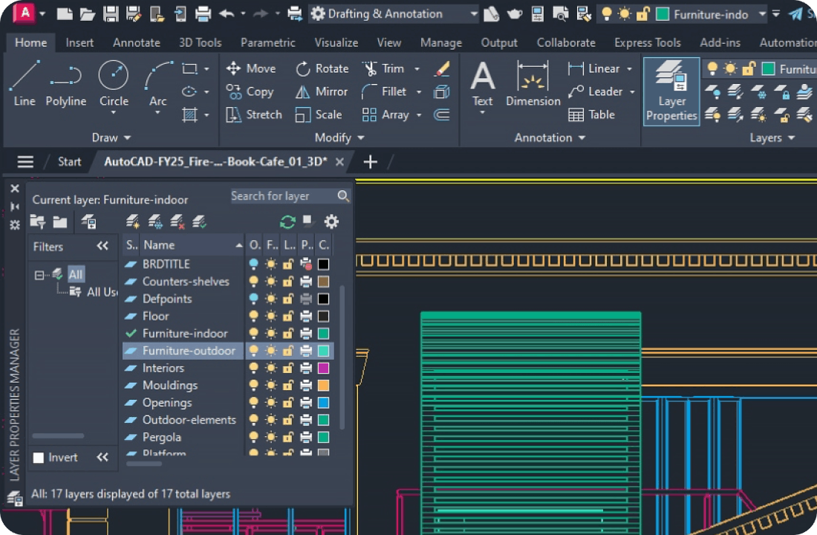
Task: Turn off the Defpoints layer bulb
Action: (x=255, y=299)
